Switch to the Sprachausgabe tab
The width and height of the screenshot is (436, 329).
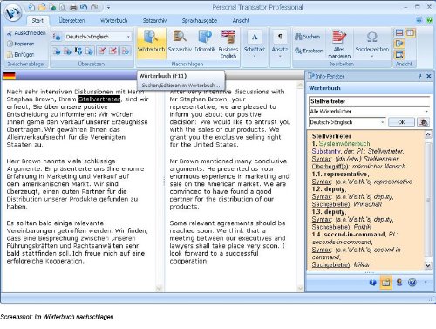tap(200, 20)
